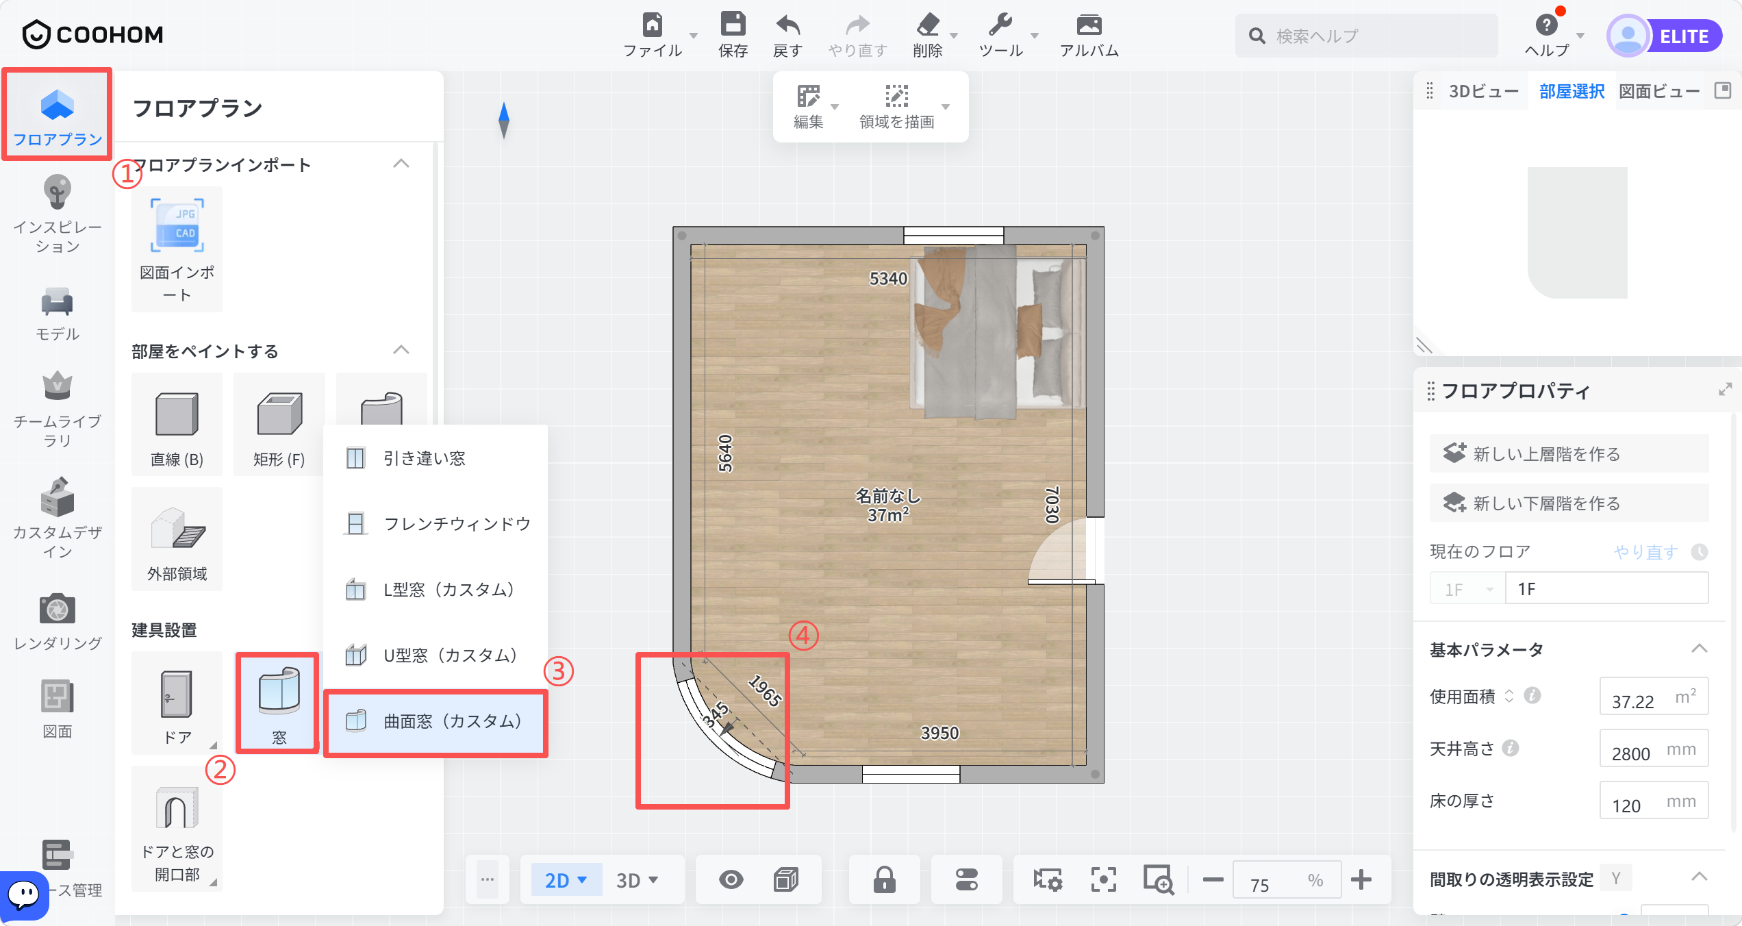Toggle the lock icon in bottom toolbar
Viewport: 1742px width, 926px height.
[884, 879]
